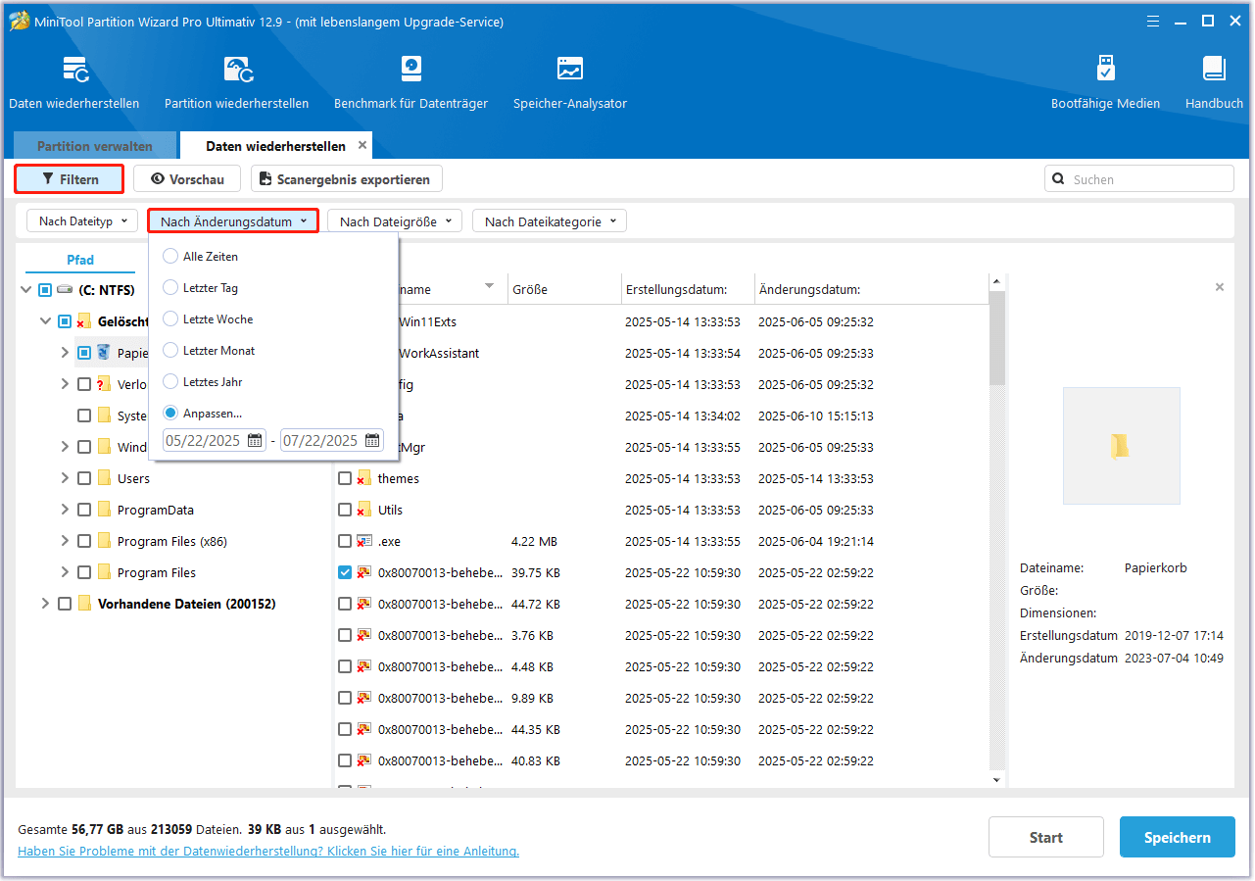The image size is (1255, 881).
Task: Check the 44.72 KB file checkbox
Action: 345,604
